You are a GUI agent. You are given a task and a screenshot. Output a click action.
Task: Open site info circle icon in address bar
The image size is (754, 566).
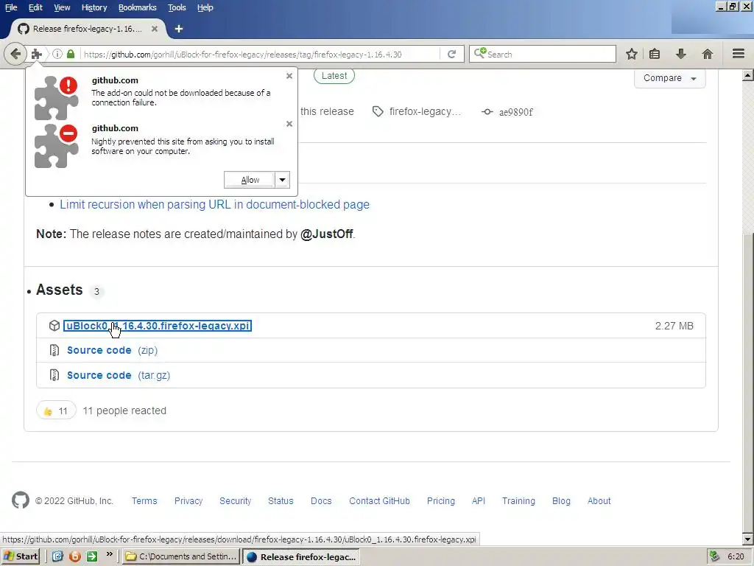(x=57, y=54)
